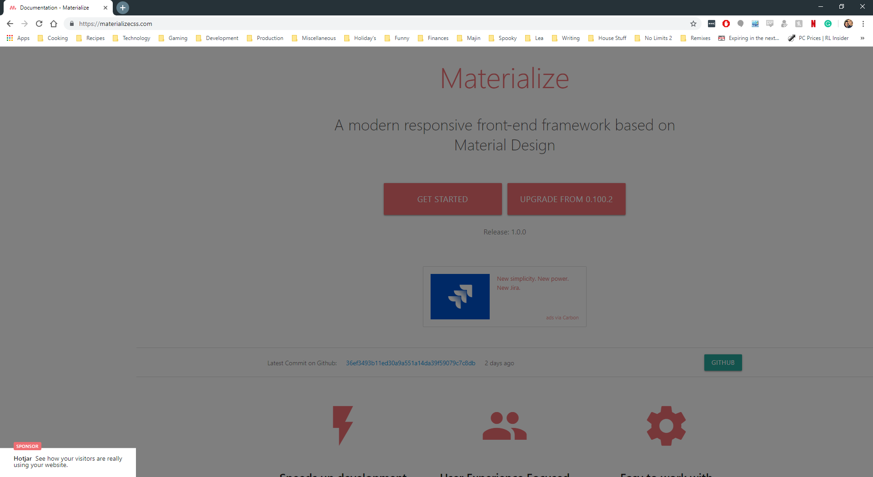This screenshot has width=873, height=477.
Task: Click the UPGRADE FROM 0.100.2 button
Action: point(566,199)
